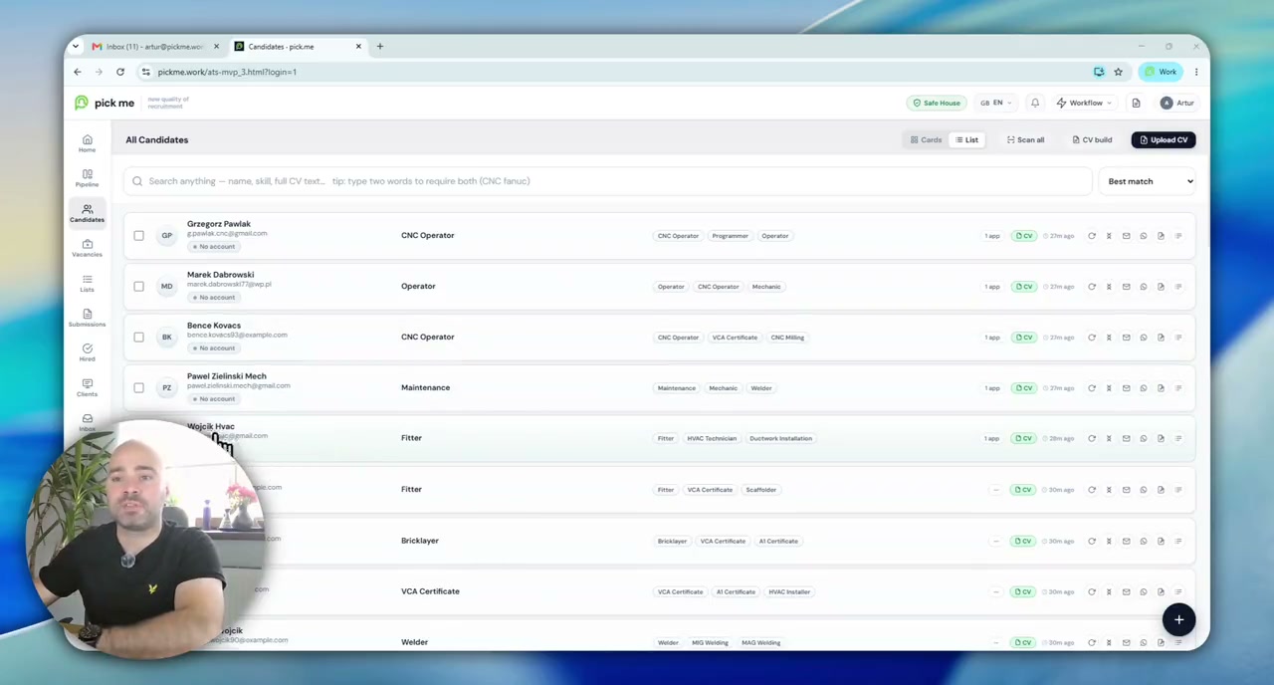Click the CNC Milling skill tag
The width and height of the screenshot is (1274, 685).
787,338
